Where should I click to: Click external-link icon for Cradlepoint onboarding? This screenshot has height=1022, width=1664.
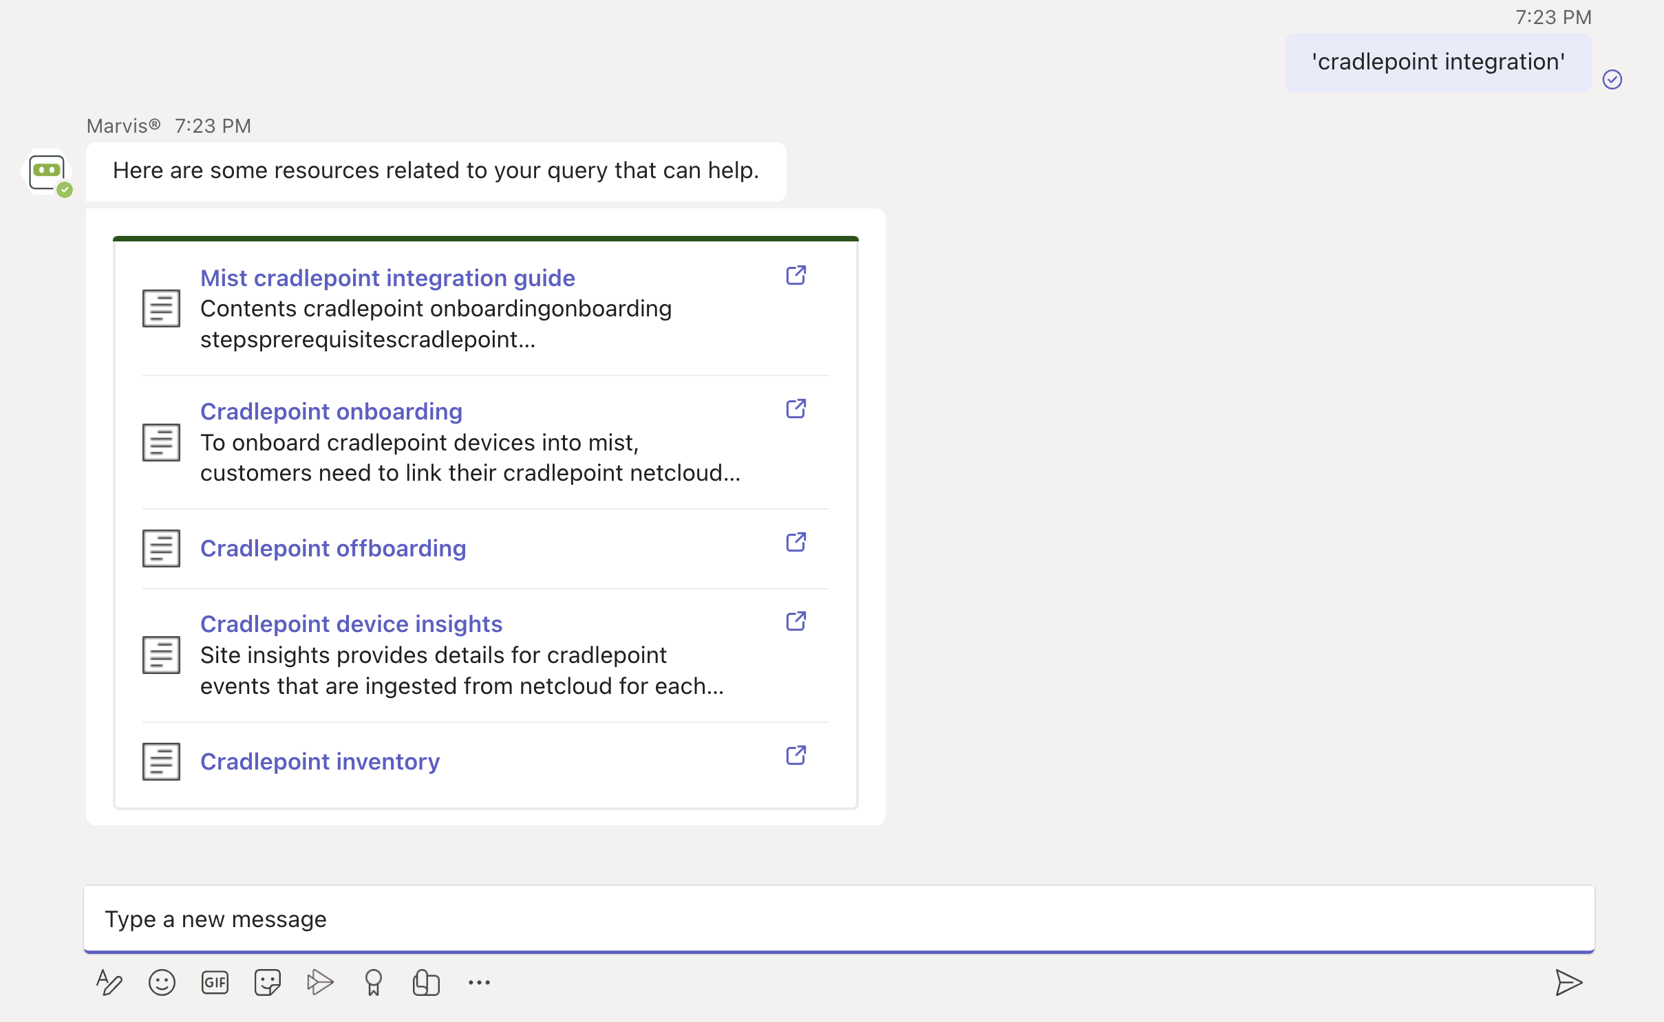[796, 409]
